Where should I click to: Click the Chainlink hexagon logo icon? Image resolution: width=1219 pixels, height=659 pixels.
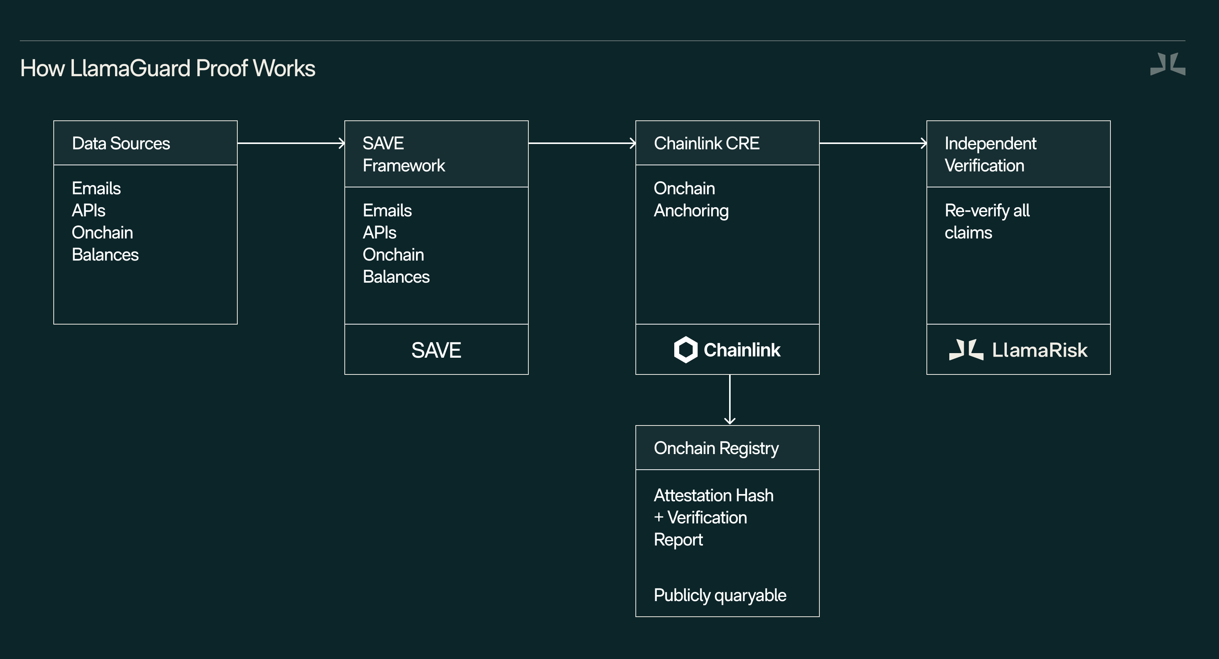pos(686,350)
